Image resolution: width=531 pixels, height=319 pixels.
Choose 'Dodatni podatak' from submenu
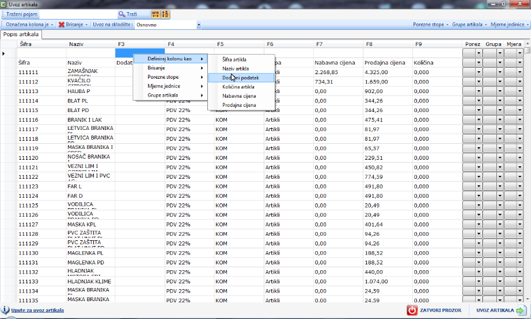click(241, 78)
